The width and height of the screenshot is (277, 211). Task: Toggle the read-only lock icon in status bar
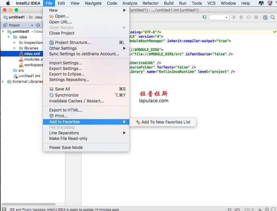point(260,210)
